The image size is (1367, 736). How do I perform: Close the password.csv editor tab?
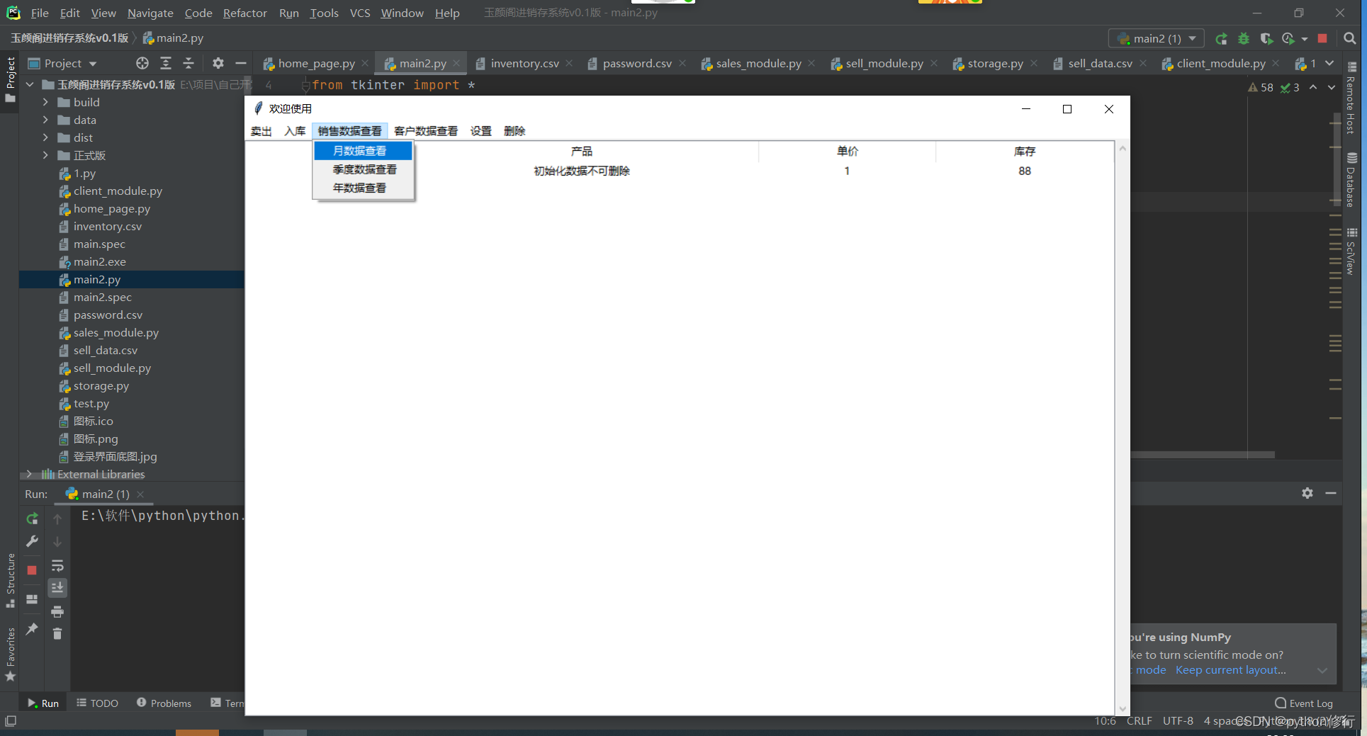pyautogui.click(x=682, y=63)
